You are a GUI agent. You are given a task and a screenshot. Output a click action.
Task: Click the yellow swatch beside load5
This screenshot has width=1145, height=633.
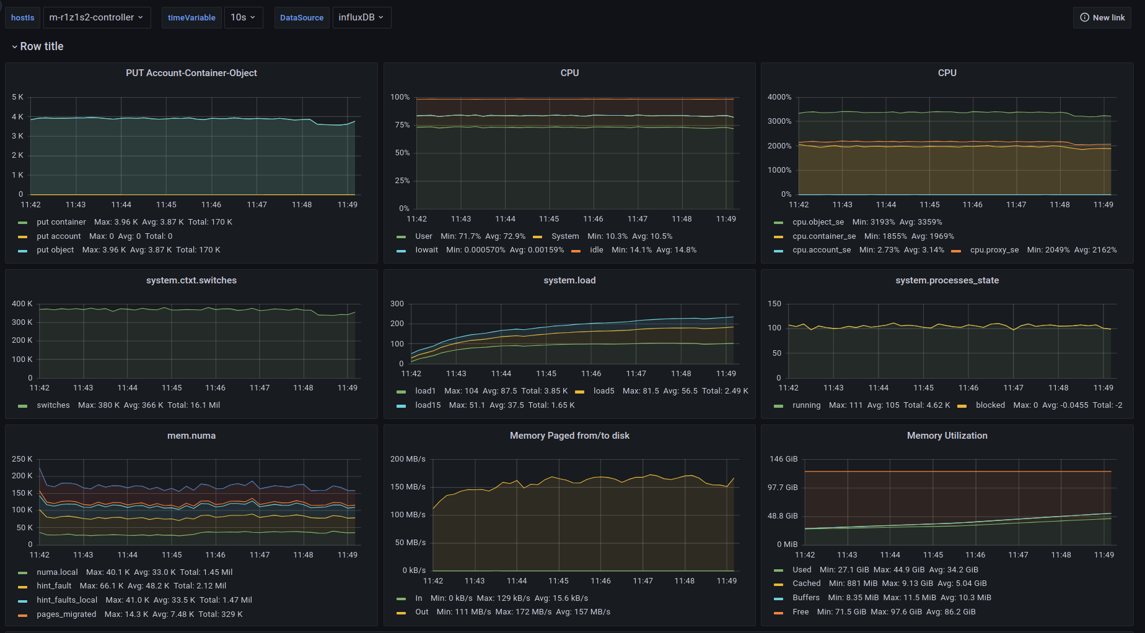pyautogui.click(x=579, y=392)
